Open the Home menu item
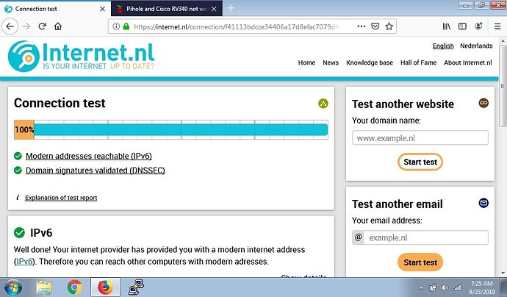The width and height of the screenshot is (507, 297). coord(306,62)
